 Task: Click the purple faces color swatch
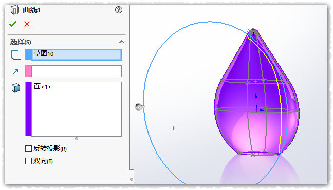(x=28, y=109)
